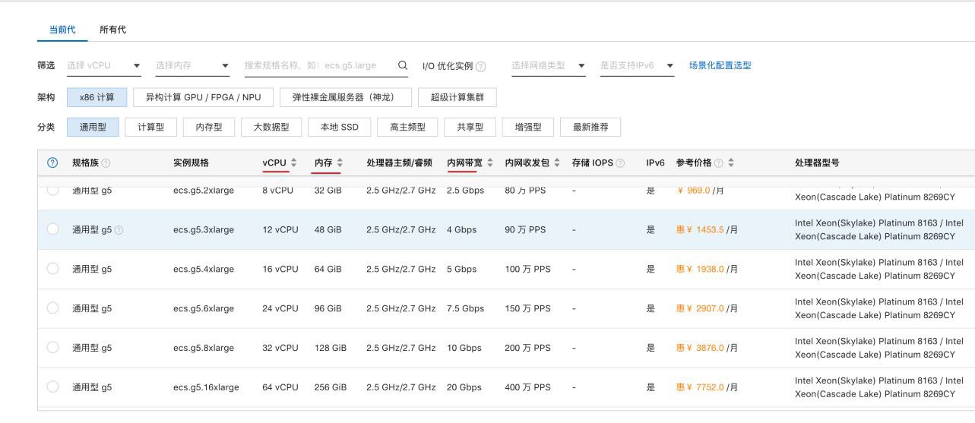Click the 实例规格 column header
The width and height of the screenshot is (975, 423).
click(x=191, y=163)
